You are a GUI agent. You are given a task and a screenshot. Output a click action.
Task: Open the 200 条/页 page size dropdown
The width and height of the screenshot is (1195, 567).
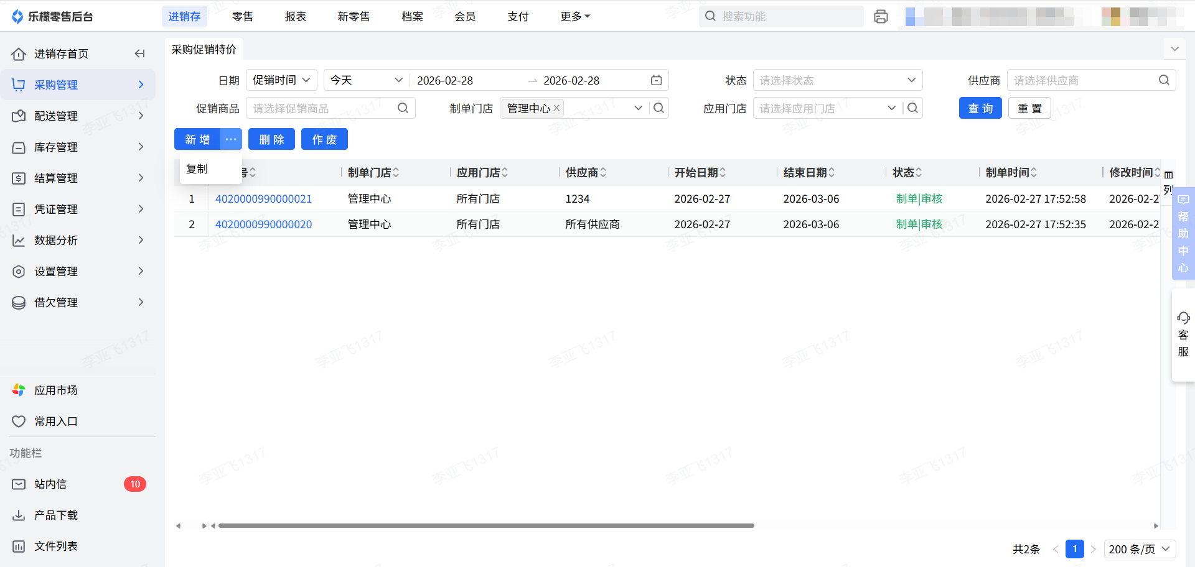coord(1139,549)
